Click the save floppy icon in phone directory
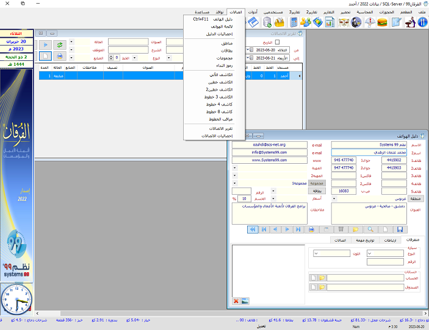This screenshot has width=429, height=330. click(x=400, y=230)
